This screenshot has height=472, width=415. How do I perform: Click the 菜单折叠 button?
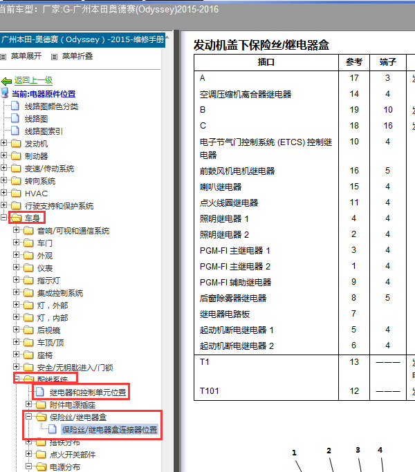point(77,56)
